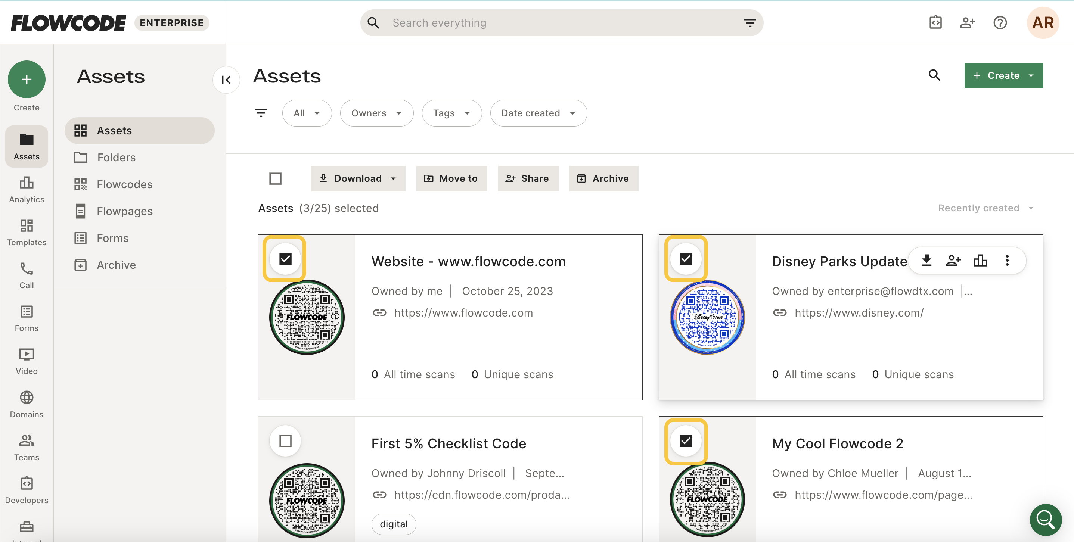Open developer portal icon in header
Image resolution: width=1074 pixels, height=542 pixels.
[935, 22]
